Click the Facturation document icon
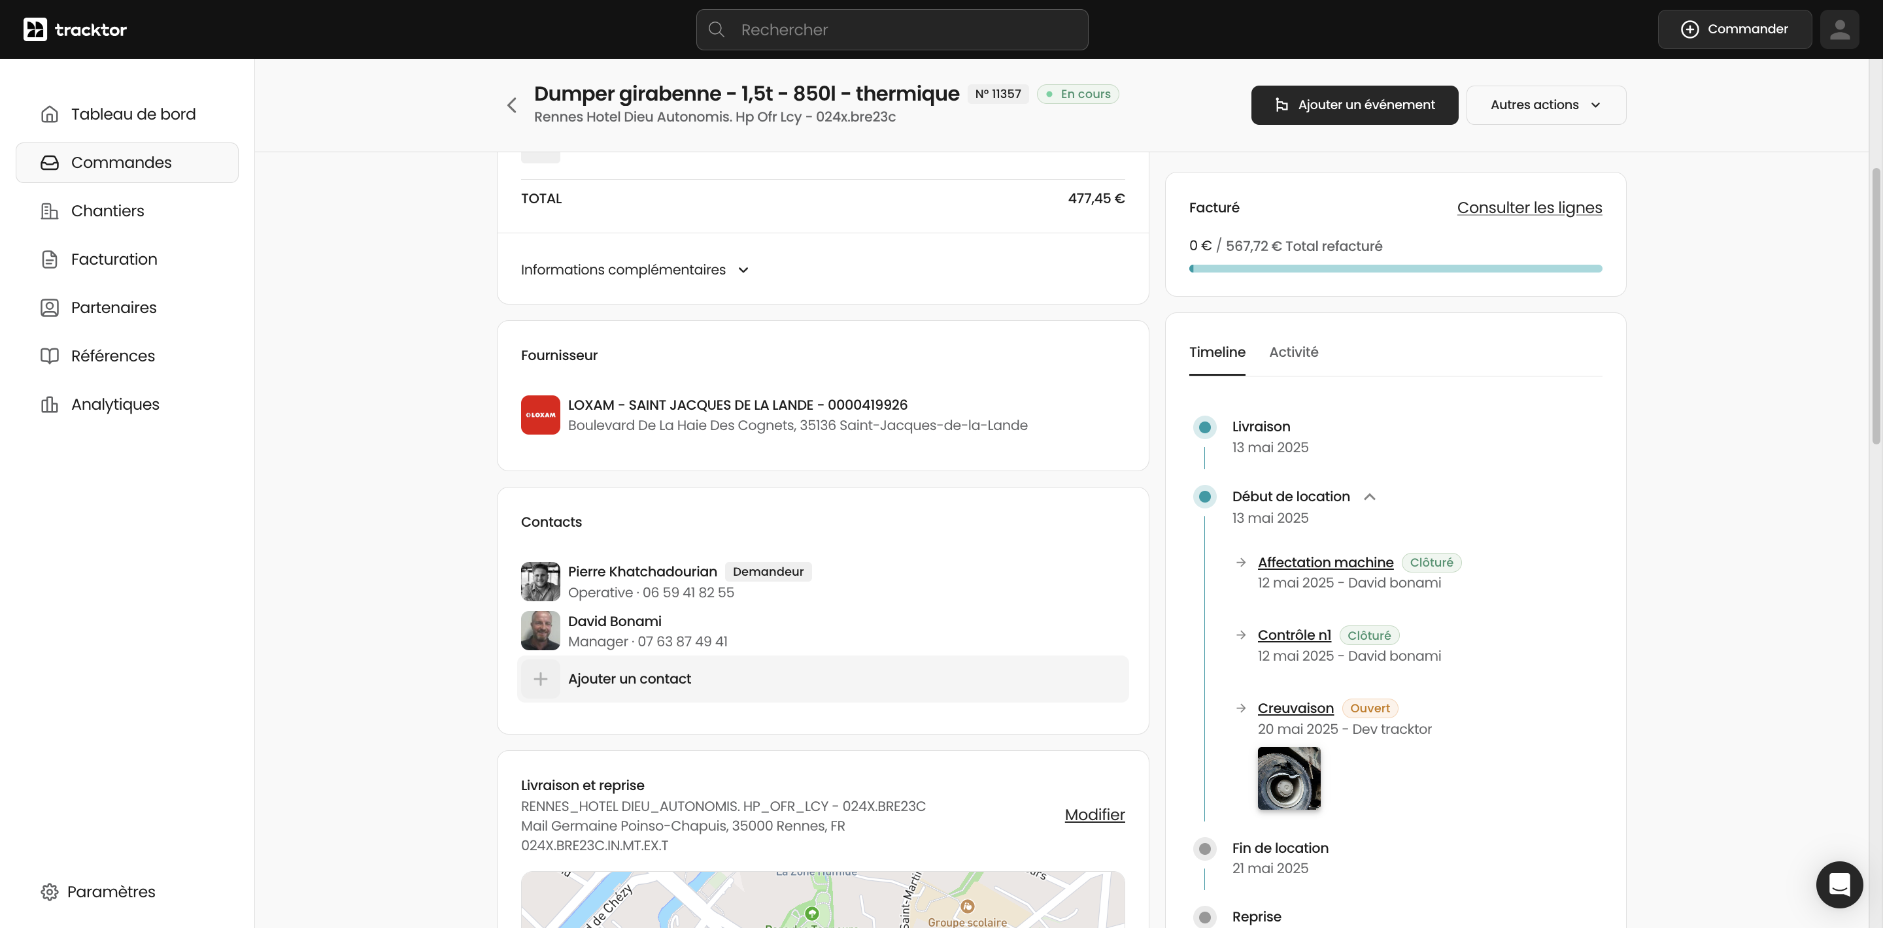Image resolution: width=1883 pixels, height=928 pixels. click(49, 259)
